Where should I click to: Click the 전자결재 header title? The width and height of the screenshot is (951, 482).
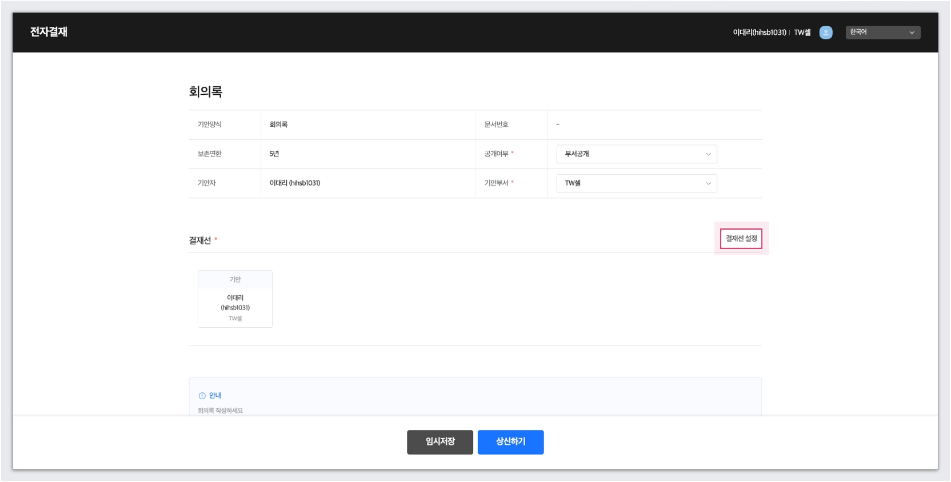[49, 32]
